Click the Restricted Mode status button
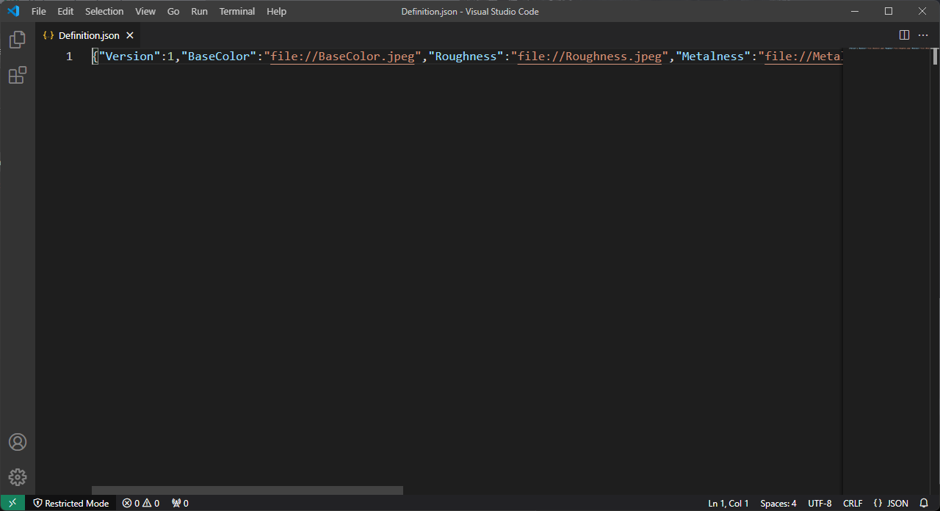 (x=71, y=503)
